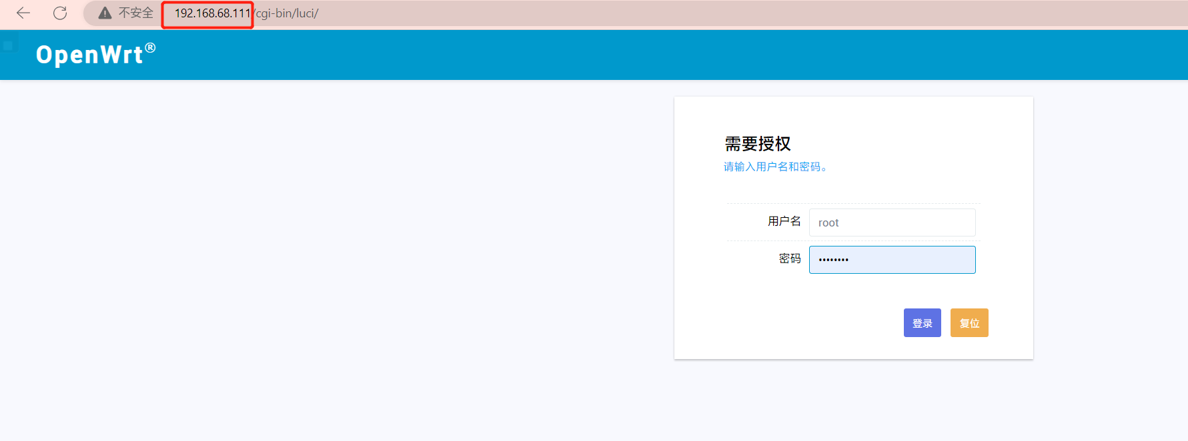Click the 不安全 security label
Image resolution: width=1188 pixels, height=441 pixels.
[136, 13]
